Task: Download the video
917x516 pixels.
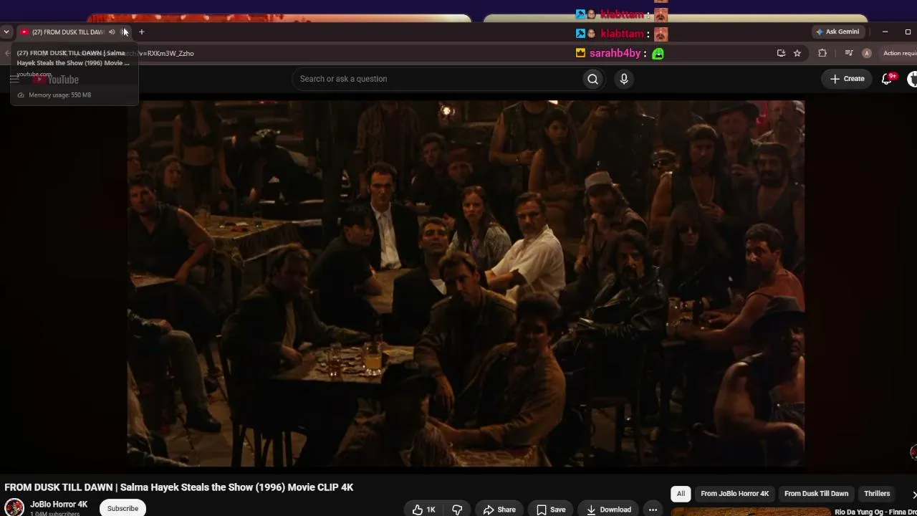Action: click(608, 510)
